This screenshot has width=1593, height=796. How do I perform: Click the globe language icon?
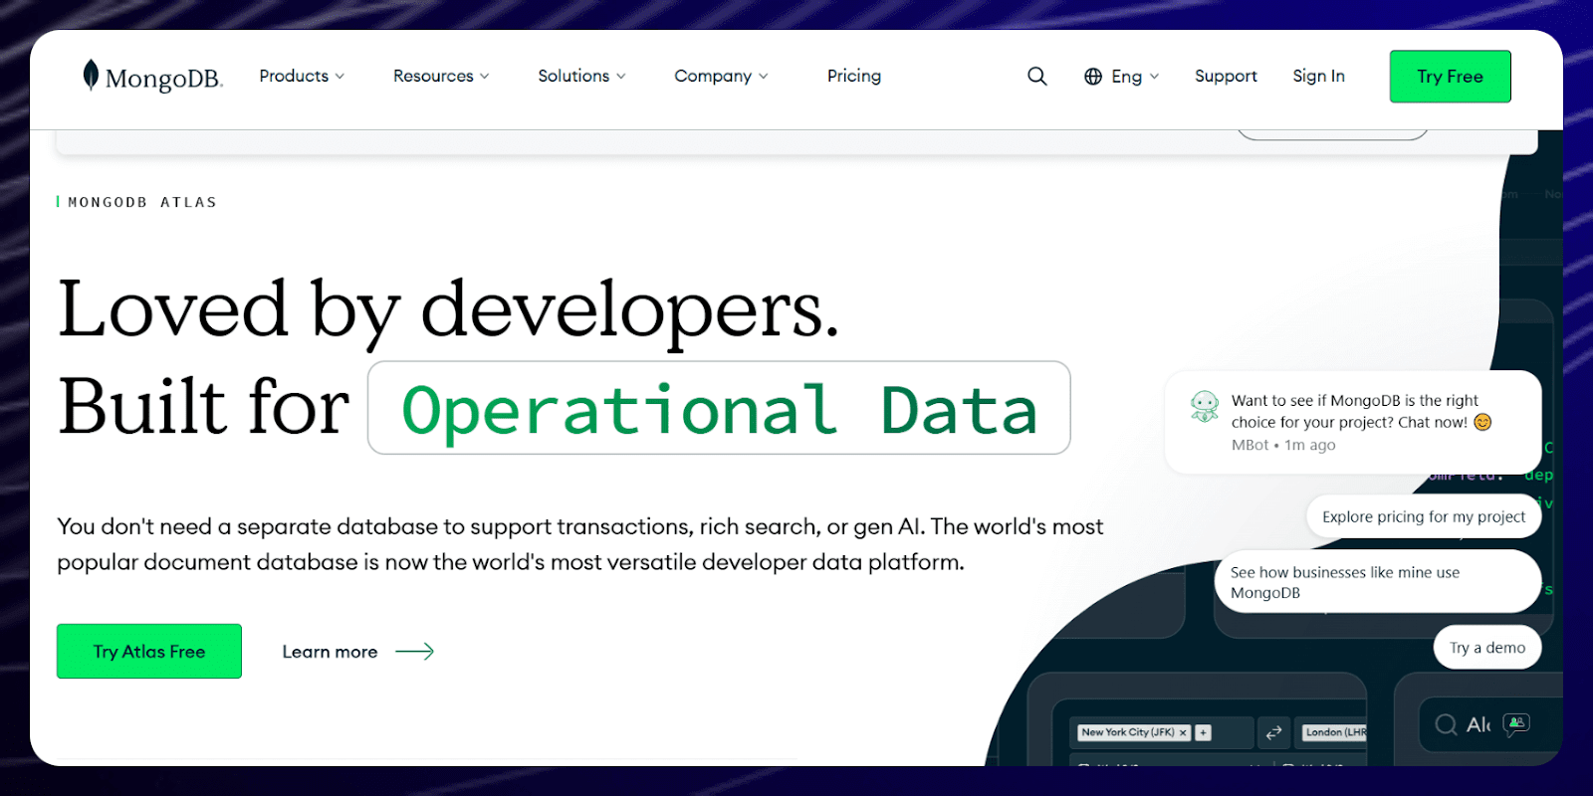1093,77
